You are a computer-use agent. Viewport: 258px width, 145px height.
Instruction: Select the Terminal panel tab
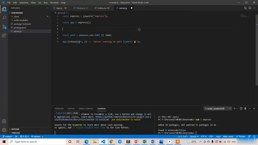(x=101, y=109)
